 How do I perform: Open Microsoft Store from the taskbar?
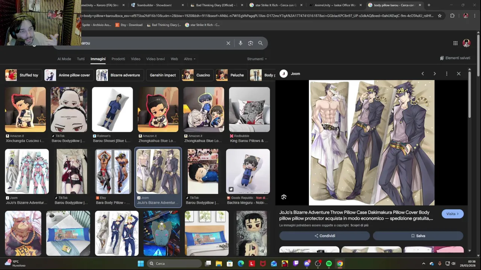point(230,264)
